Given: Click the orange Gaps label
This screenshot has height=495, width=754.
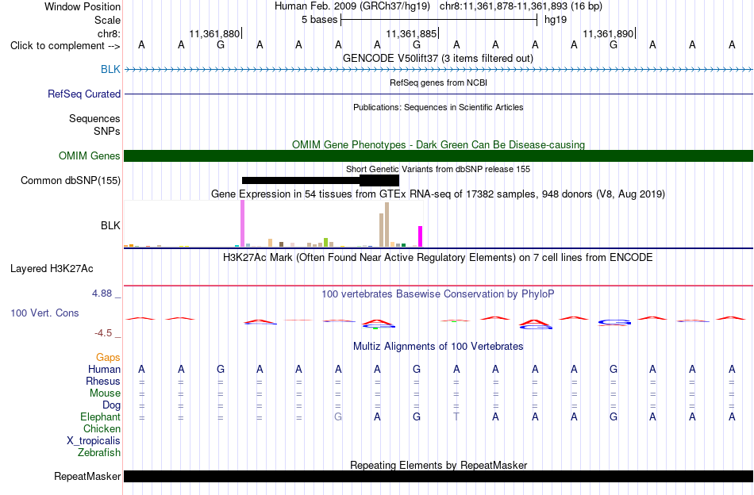Looking at the screenshot, I should click(108, 357).
